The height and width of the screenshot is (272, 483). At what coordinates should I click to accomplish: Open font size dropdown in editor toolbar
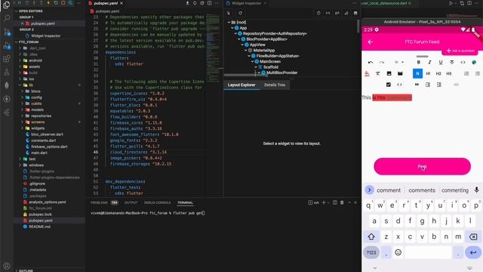pyautogui.click(x=399, y=62)
